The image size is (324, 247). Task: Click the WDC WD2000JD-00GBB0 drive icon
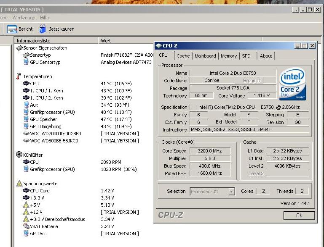coord(26,134)
